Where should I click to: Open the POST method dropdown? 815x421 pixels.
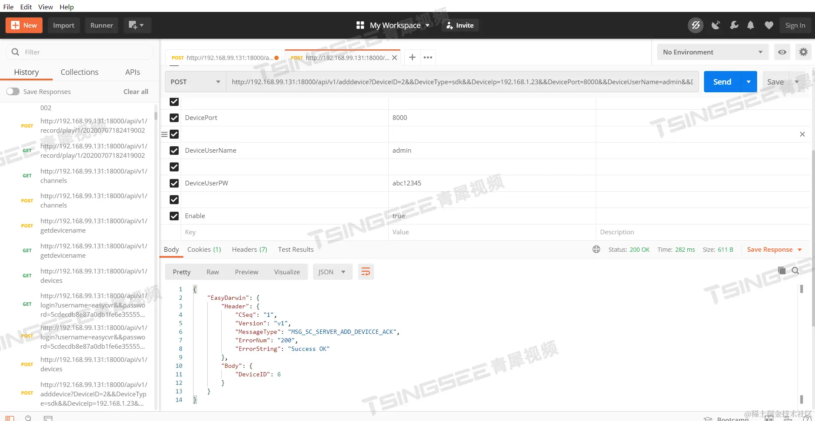tap(195, 82)
